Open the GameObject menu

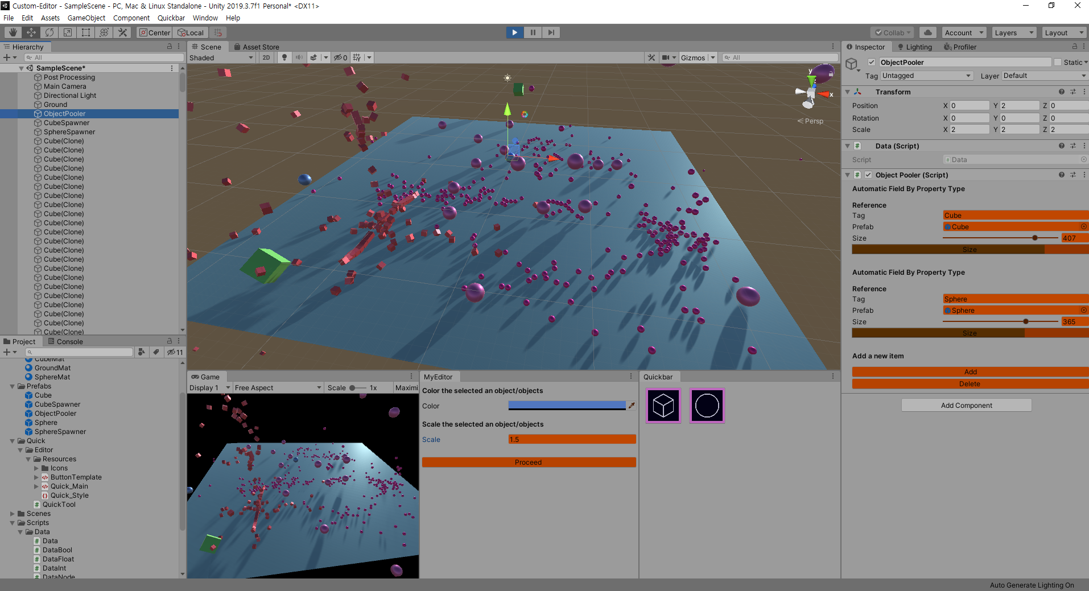click(x=86, y=18)
